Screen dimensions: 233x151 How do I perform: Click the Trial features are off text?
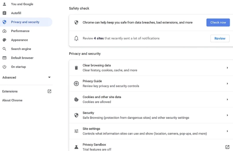pos(97,149)
